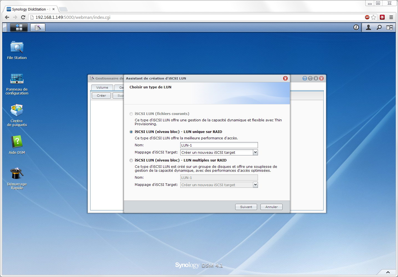Click the red asterisk extension icon

coord(382,17)
